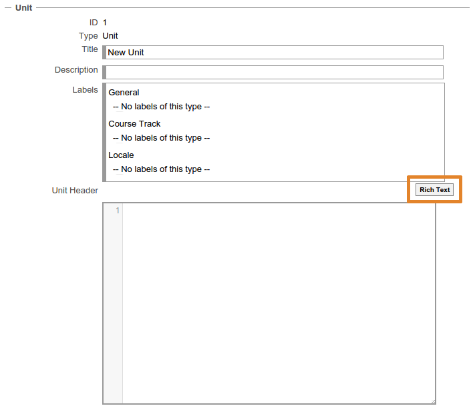Viewport: 475px width, 408px height.
Task: Click the Description field label
Action: [76, 70]
